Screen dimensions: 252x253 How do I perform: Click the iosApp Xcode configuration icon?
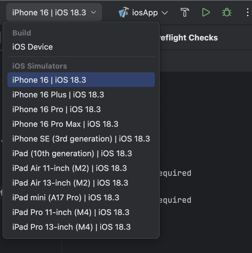(x=124, y=13)
